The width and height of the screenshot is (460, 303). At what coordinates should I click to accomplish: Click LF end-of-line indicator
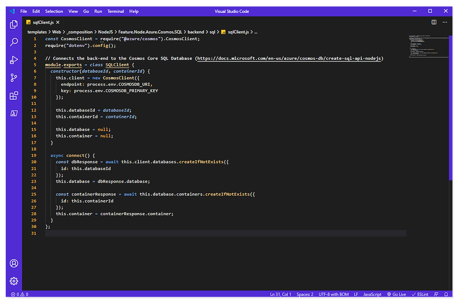[356, 294]
